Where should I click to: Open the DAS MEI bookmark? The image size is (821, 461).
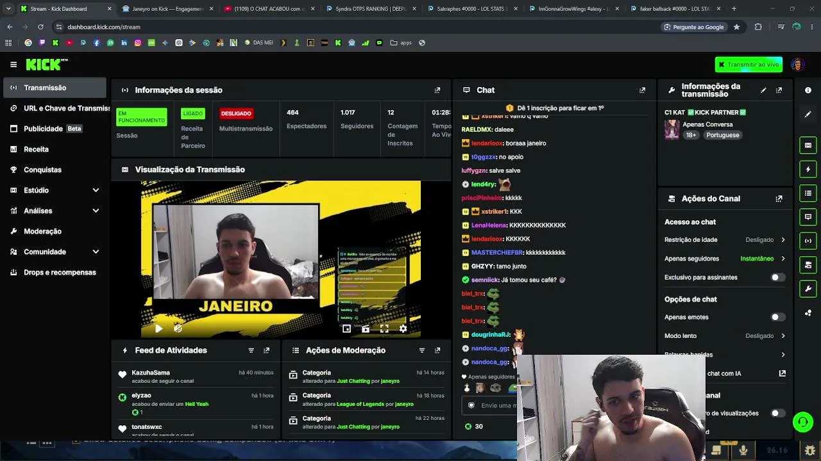258,43
